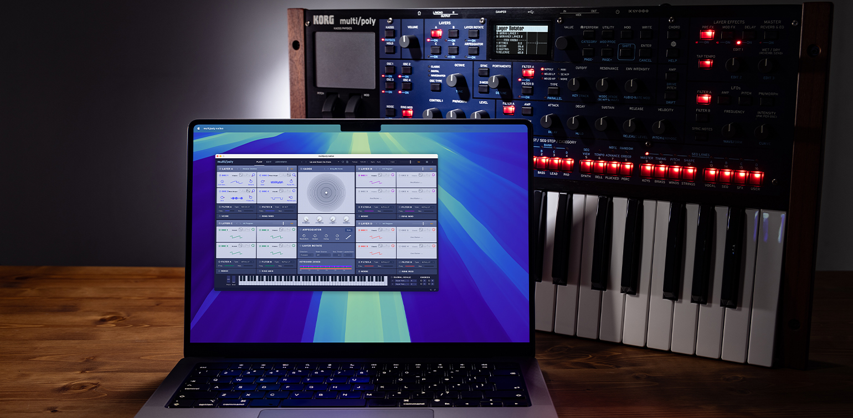Switch to the LIBRARIAN tab
The width and height of the screenshot is (853, 418).
[281, 162]
